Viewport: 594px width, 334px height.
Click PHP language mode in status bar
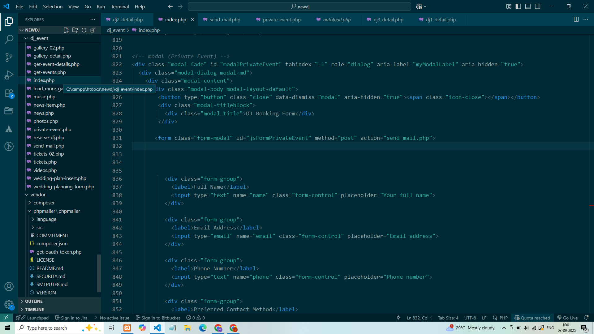pyautogui.click(x=503, y=318)
